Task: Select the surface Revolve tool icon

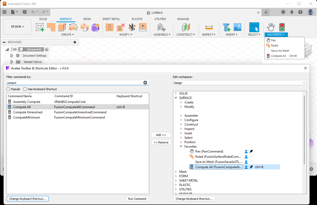Action: point(73,27)
